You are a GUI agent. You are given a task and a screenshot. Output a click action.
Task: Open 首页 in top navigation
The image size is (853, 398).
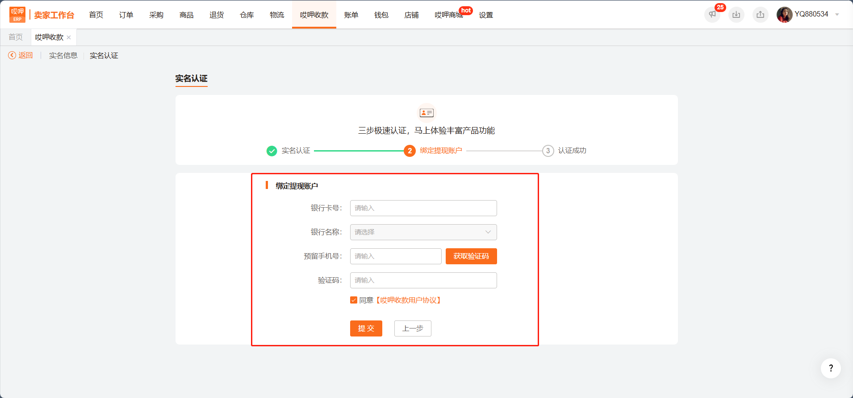[96, 15]
